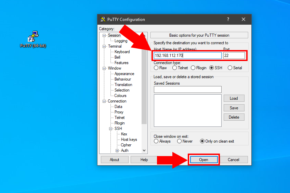Click the Host Name field containing 192.168.112.170
Screen dimensions: 290x193
(187, 56)
